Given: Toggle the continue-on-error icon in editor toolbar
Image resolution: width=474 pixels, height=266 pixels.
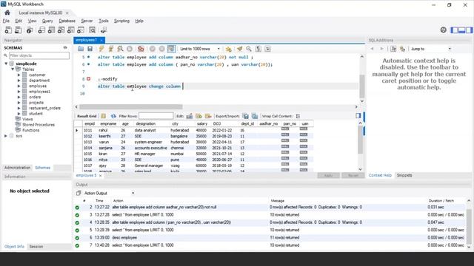Looking at the screenshot, I should pos(141,49).
